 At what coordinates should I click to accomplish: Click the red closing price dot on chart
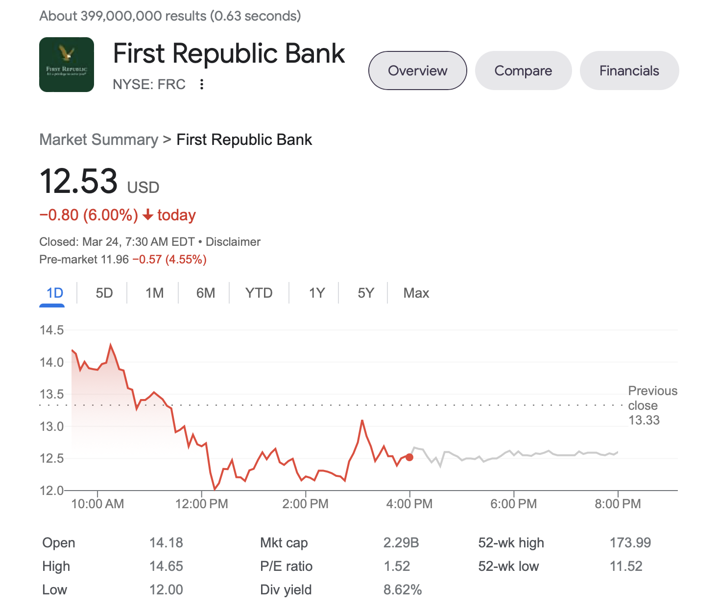coord(409,457)
